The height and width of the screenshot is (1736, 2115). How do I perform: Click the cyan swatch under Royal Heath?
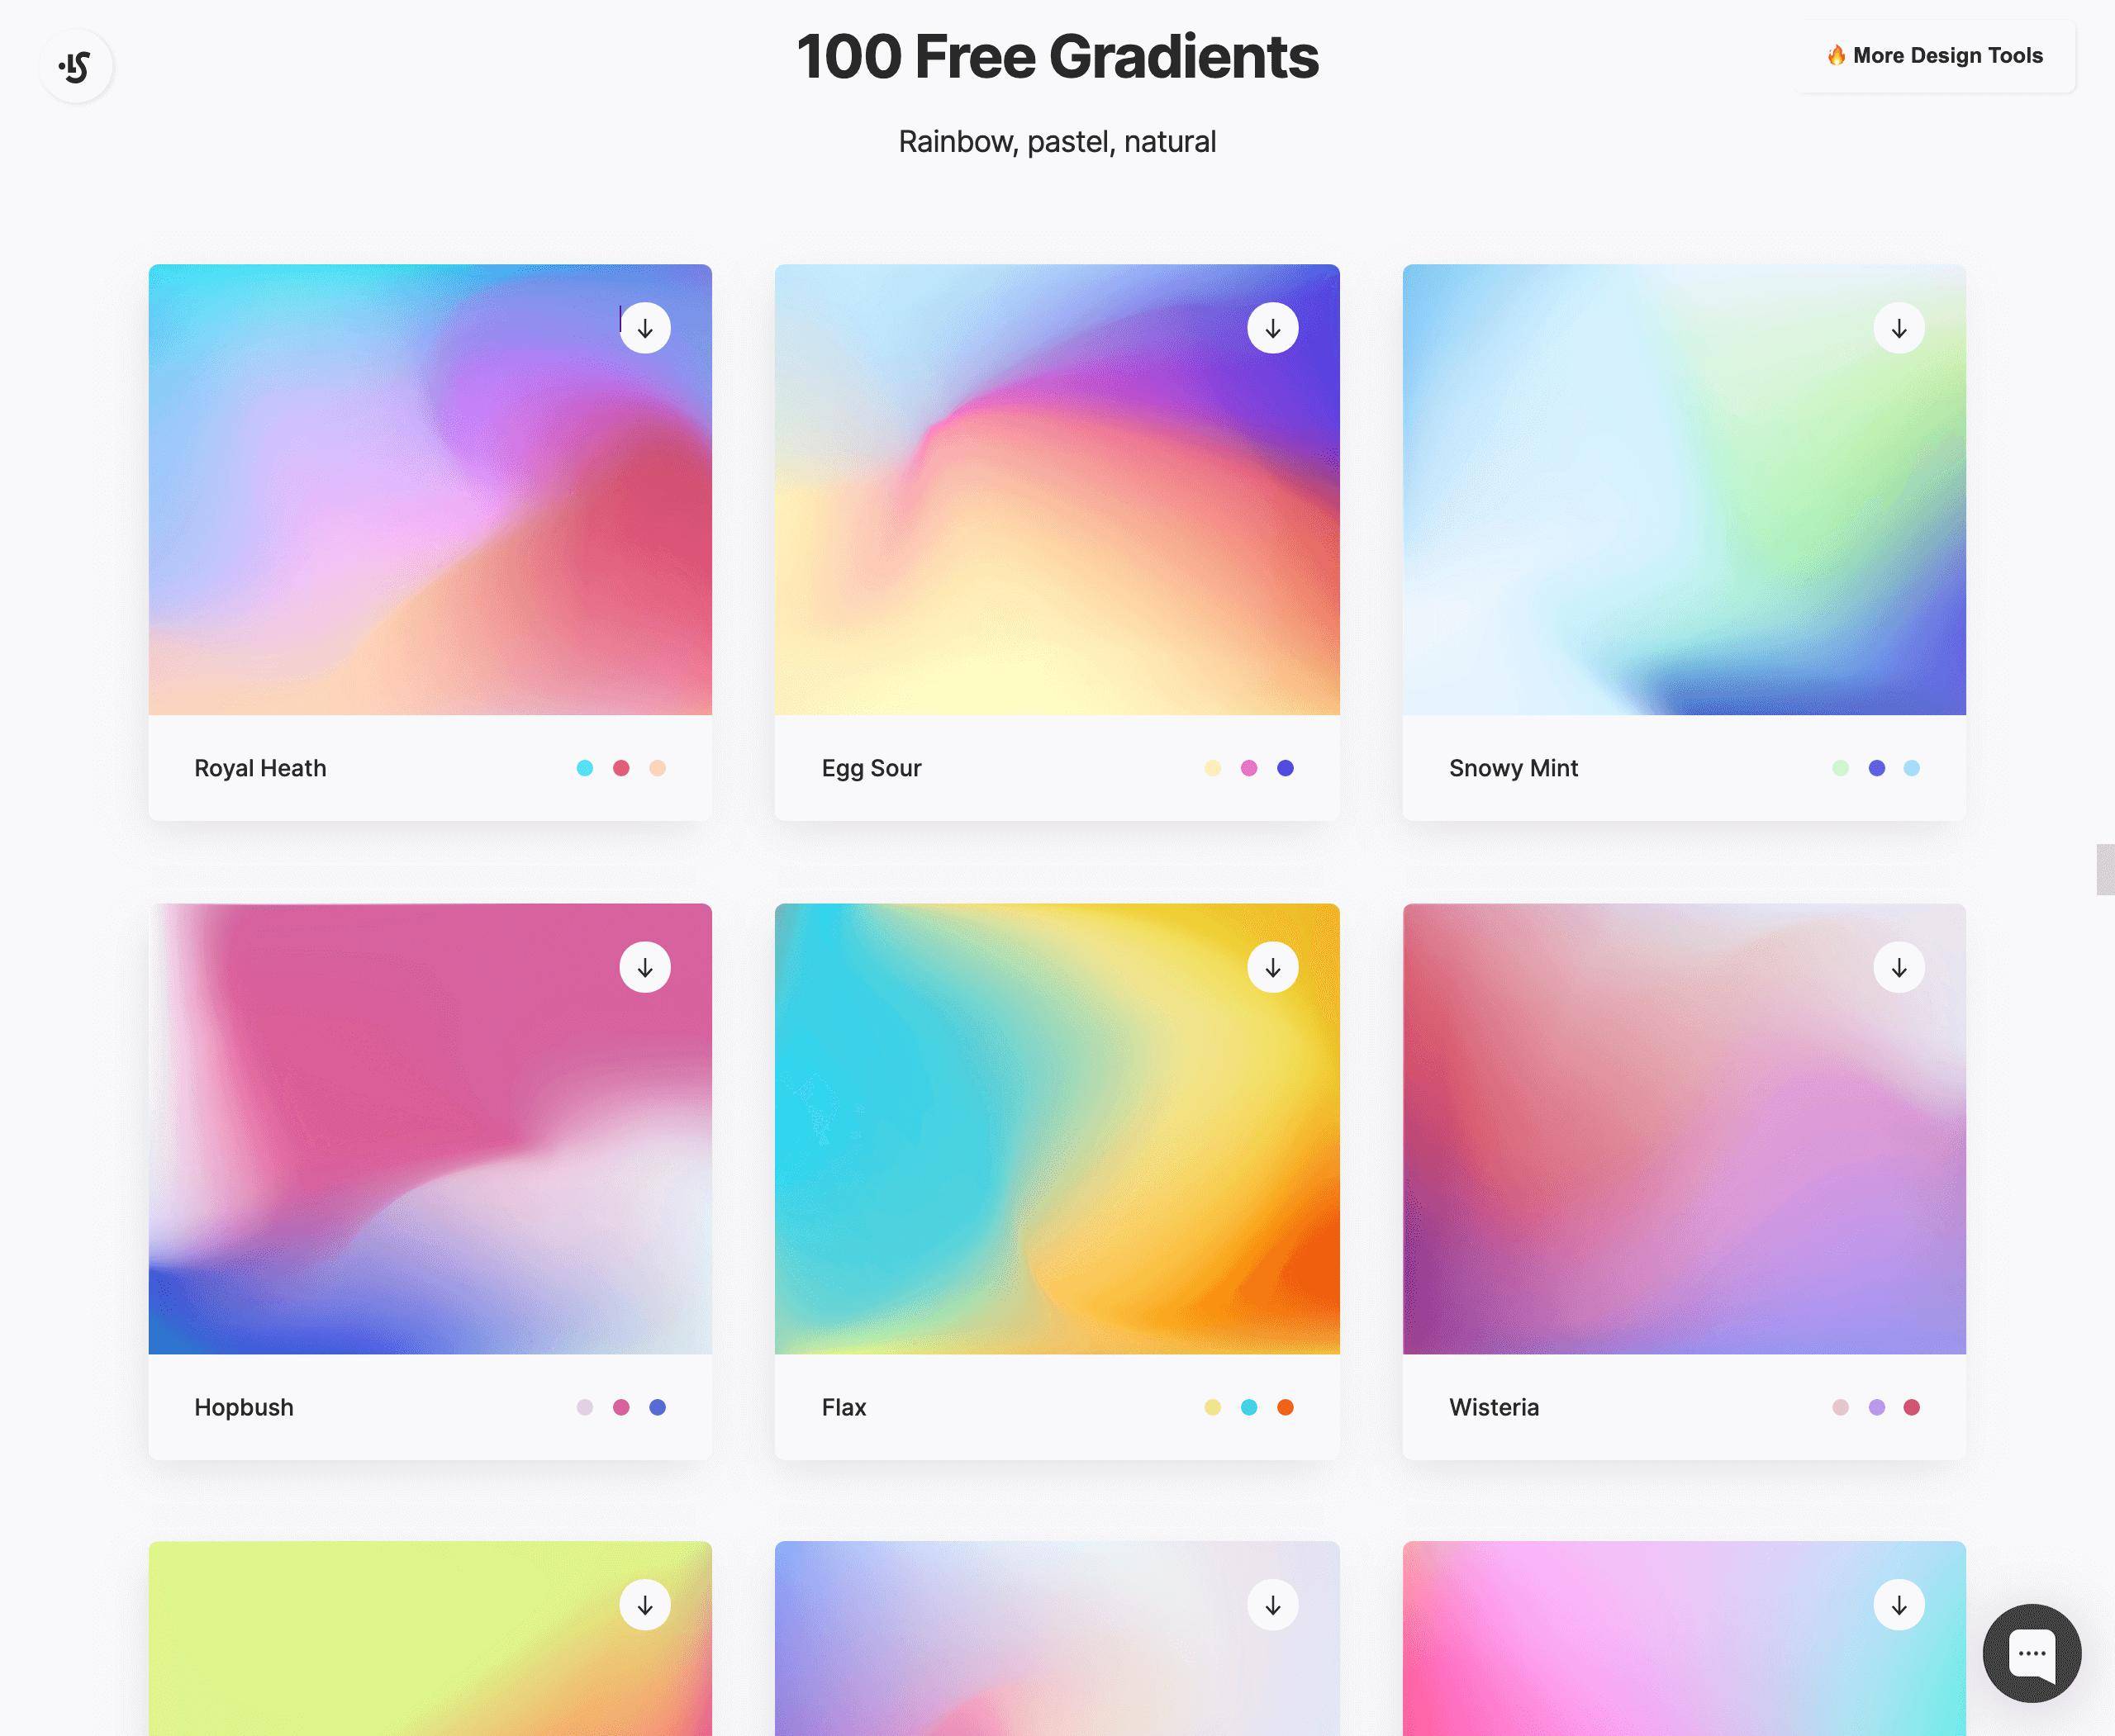585,768
